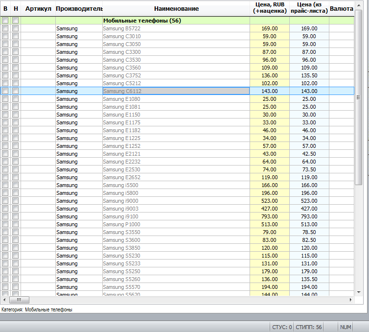
Task: Click the NUM status bar indicator
Action: (346, 327)
